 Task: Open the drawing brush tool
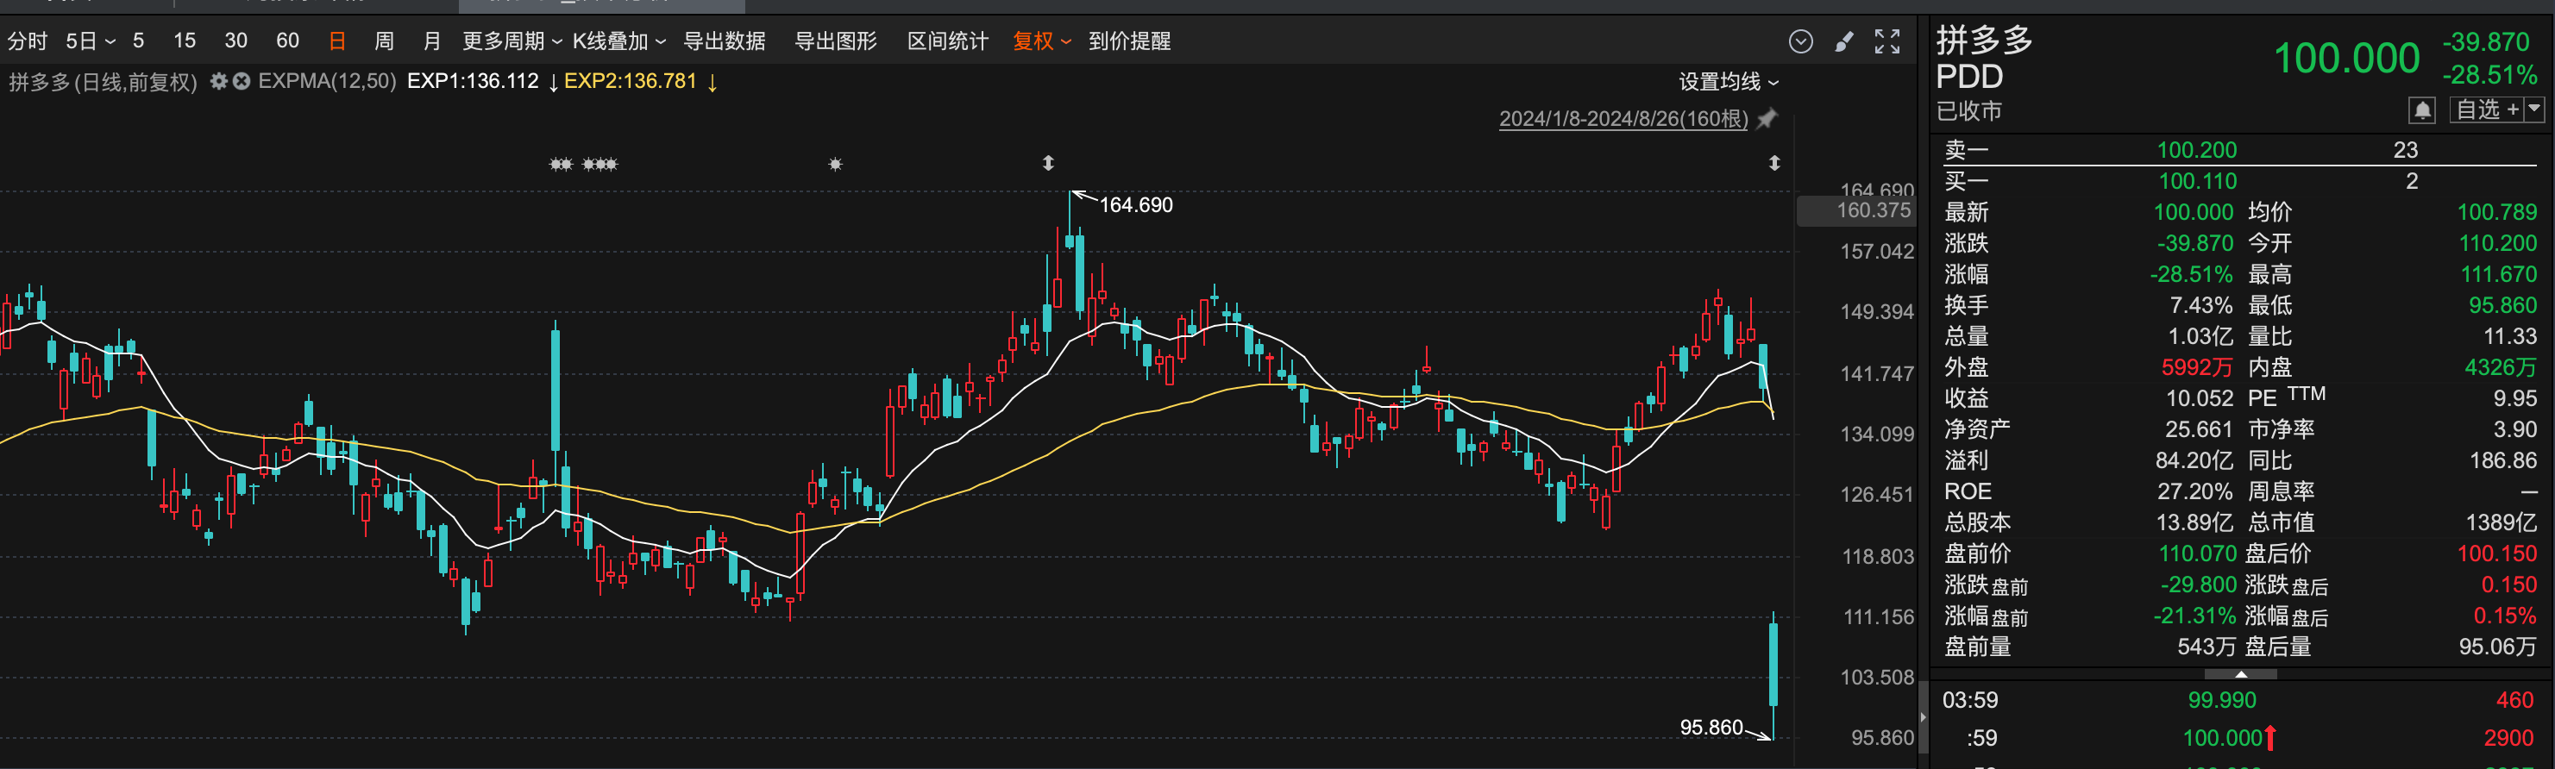(x=1845, y=41)
